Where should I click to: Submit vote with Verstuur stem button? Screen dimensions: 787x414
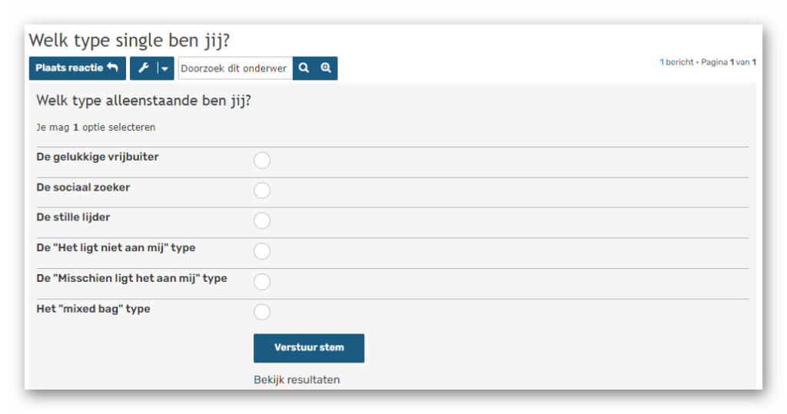309,348
